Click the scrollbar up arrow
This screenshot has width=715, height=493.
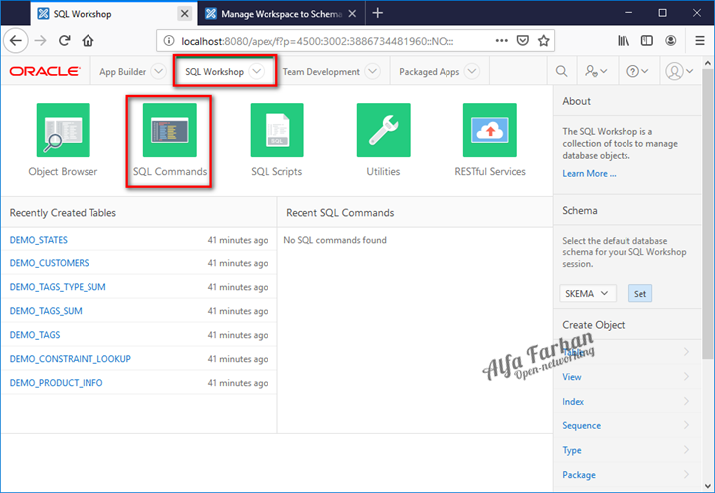[x=707, y=63]
